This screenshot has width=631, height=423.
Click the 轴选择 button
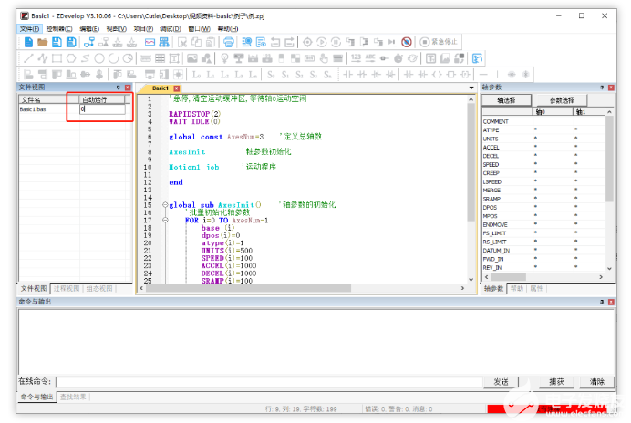pyautogui.click(x=505, y=99)
